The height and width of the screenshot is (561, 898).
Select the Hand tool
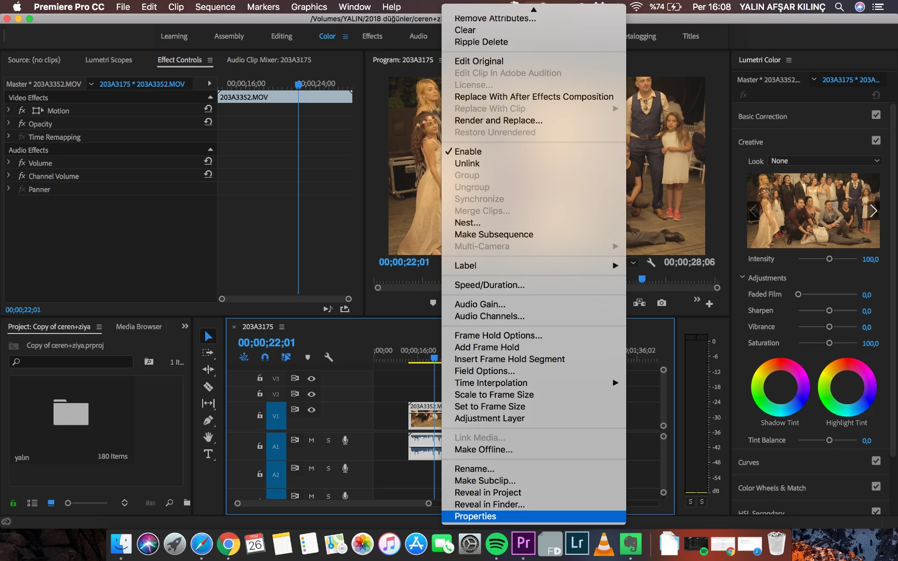(x=208, y=437)
